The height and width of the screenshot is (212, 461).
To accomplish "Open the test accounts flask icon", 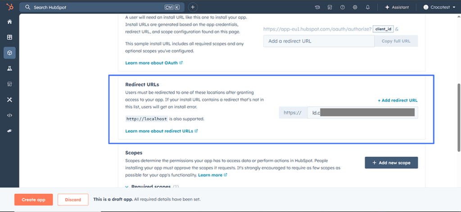I will pos(9,68).
